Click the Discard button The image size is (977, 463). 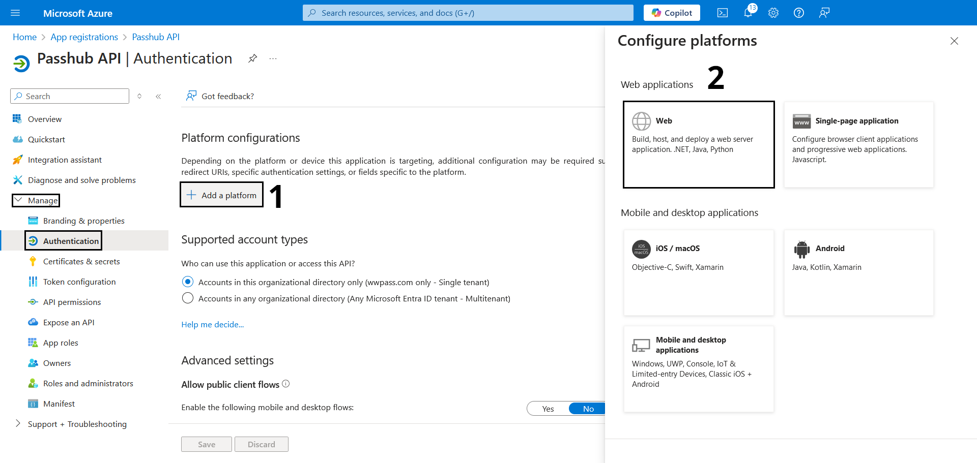click(262, 444)
